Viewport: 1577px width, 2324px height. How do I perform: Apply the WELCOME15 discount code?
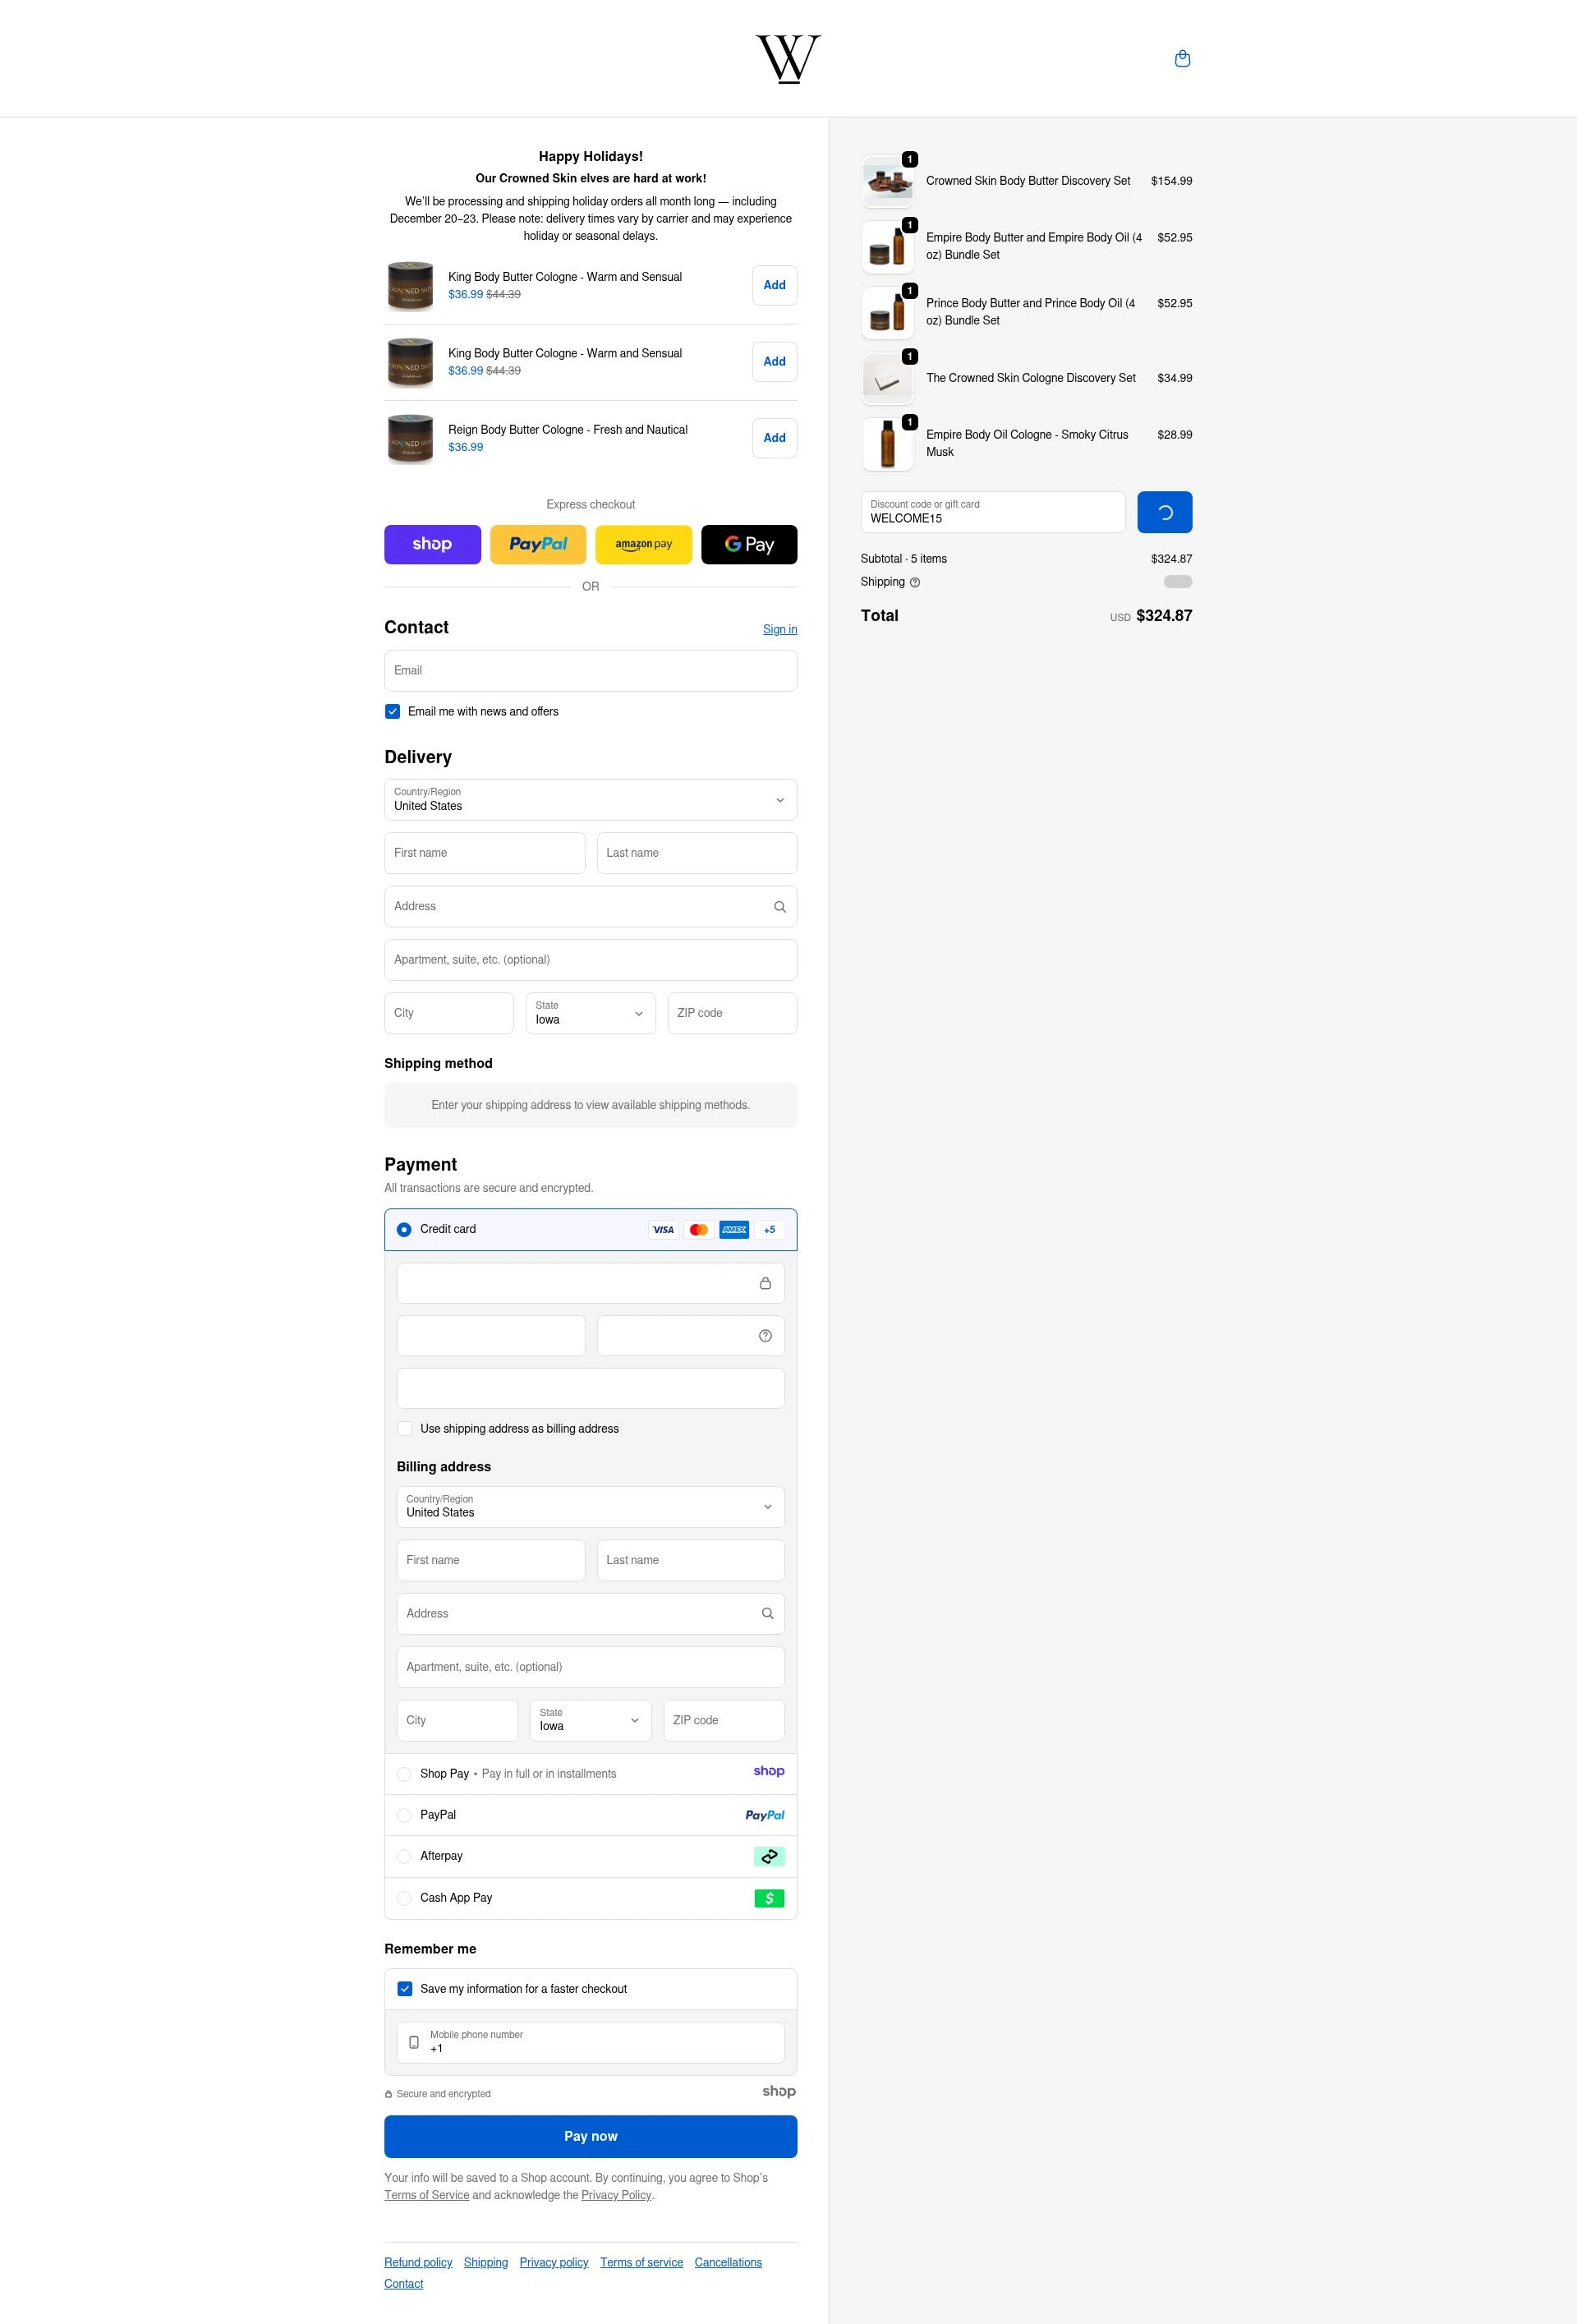click(x=1164, y=511)
